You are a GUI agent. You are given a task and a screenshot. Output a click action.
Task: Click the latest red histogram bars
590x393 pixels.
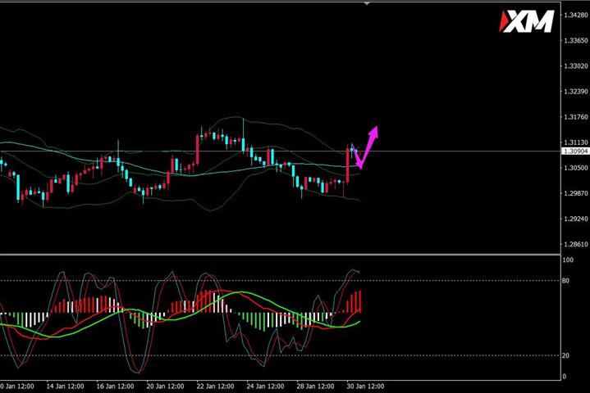click(x=354, y=301)
